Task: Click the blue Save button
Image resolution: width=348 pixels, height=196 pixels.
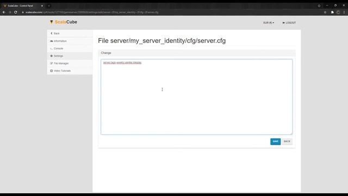Action: tap(276, 142)
